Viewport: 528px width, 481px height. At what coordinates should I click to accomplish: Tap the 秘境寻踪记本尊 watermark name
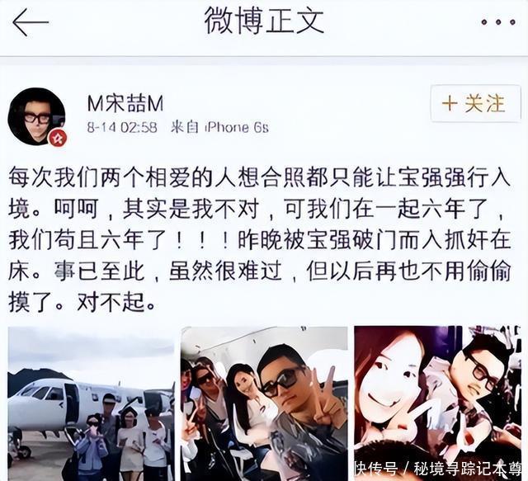pyautogui.click(x=468, y=469)
